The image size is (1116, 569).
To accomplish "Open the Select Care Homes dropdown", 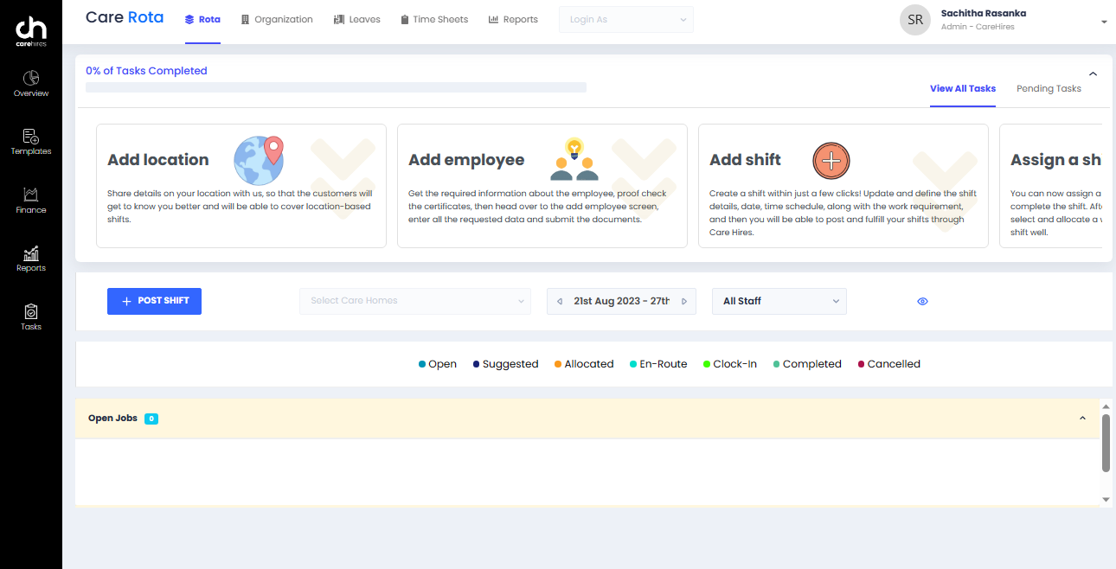I will tap(414, 301).
